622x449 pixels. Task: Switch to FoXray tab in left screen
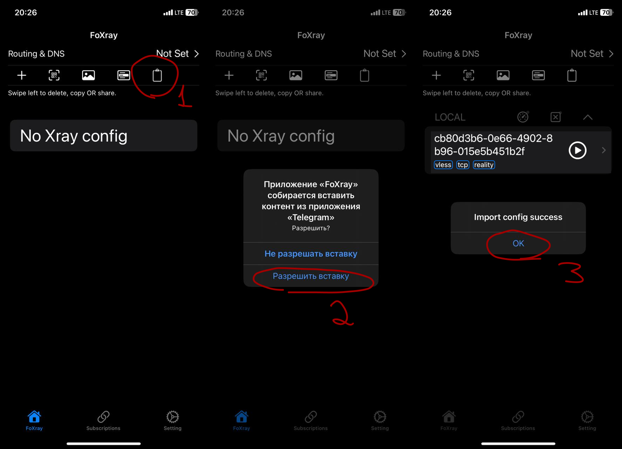(34, 421)
